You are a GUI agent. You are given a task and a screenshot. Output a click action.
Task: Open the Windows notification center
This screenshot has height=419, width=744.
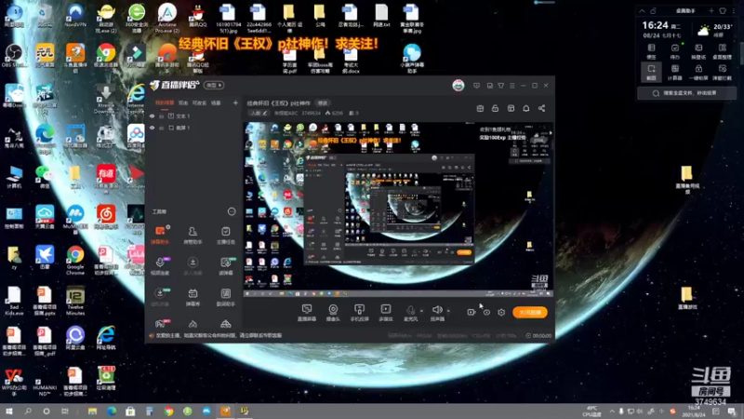pyautogui.click(x=732, y=412)
